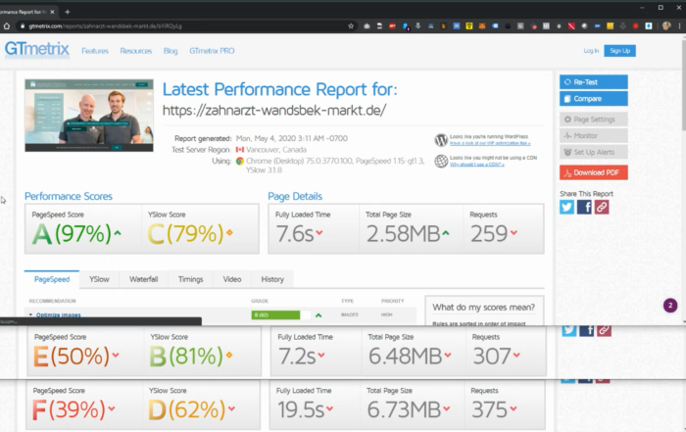Open the red diagonal-striped extension icon
This screenshot has height=432, width=686.
coord(571,26)
